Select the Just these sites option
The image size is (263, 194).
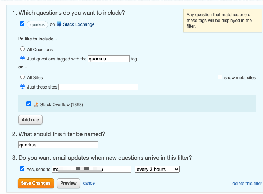pos(23,87)
